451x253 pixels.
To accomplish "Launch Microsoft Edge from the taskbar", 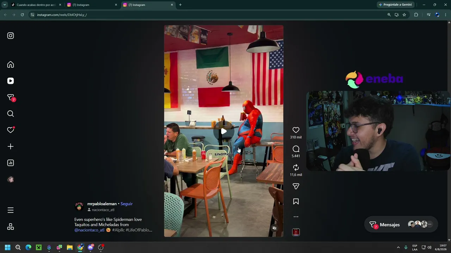I will pos(28,247).
